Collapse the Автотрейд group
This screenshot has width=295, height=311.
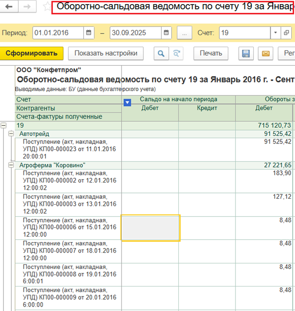click(11, 134)
